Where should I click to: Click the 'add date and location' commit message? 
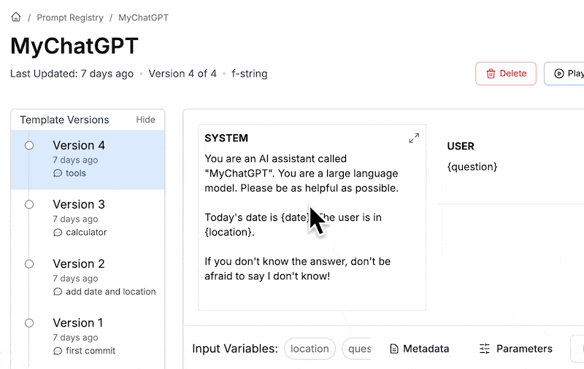pyautogui.click(x=111, y=292)
